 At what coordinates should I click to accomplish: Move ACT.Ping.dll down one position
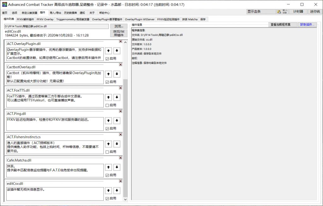[117, 120]
